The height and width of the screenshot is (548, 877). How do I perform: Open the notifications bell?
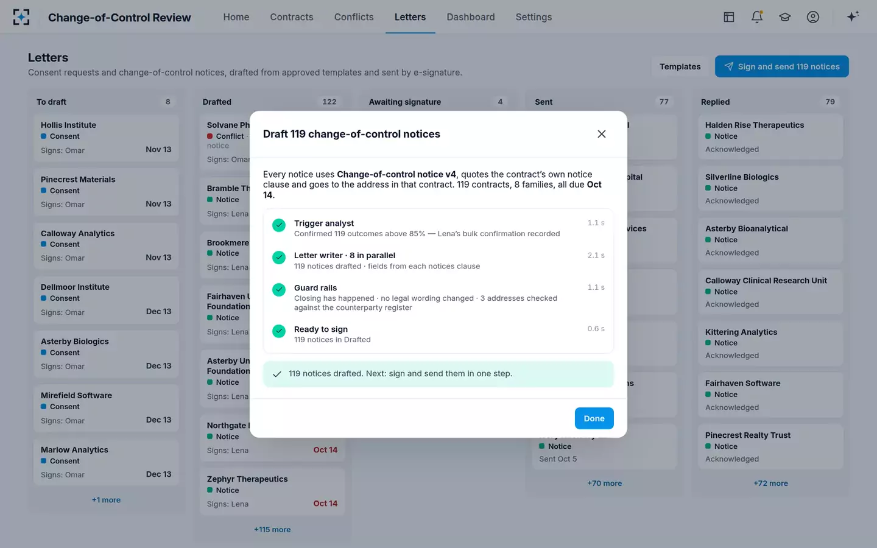(757, 17)
